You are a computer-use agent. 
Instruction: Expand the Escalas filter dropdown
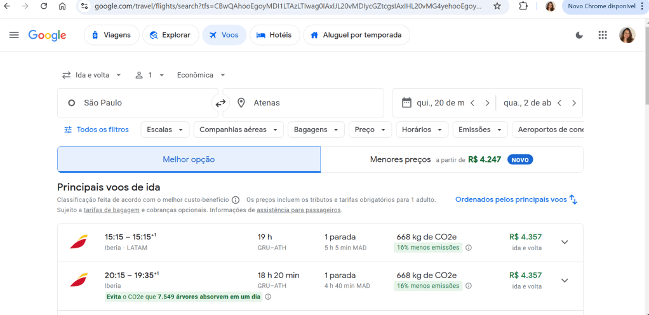[x=164, y=130]
